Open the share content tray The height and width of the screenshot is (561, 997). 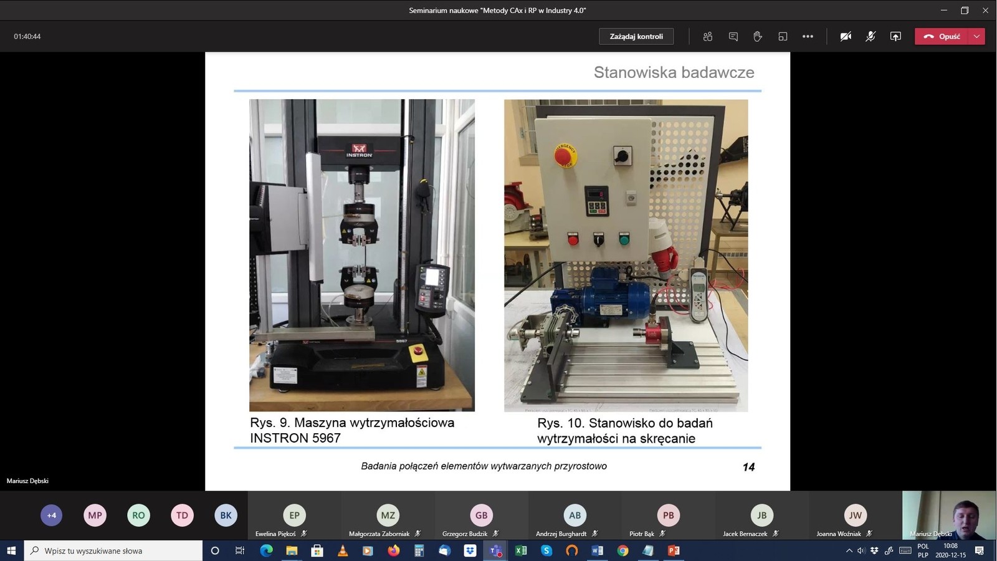[895, 37]
